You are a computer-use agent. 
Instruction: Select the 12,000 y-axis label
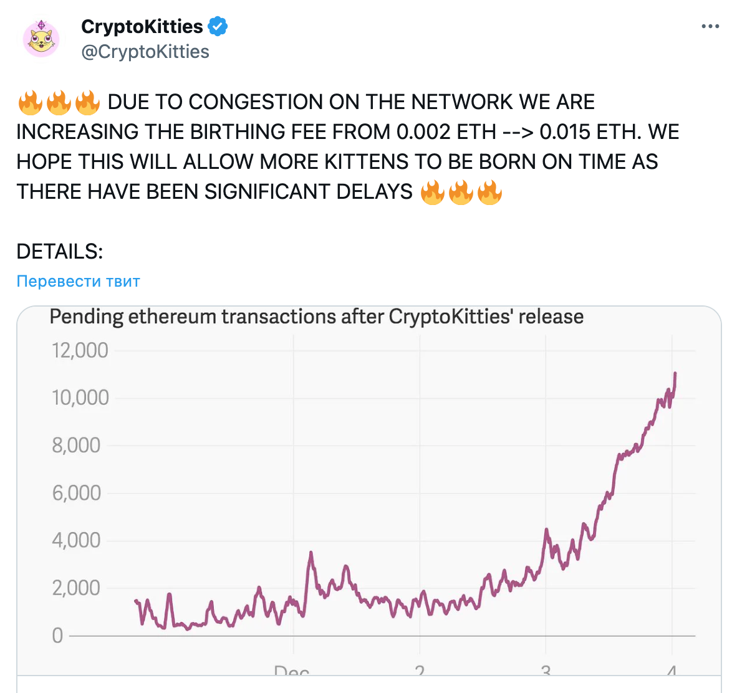tap(80, 350)
